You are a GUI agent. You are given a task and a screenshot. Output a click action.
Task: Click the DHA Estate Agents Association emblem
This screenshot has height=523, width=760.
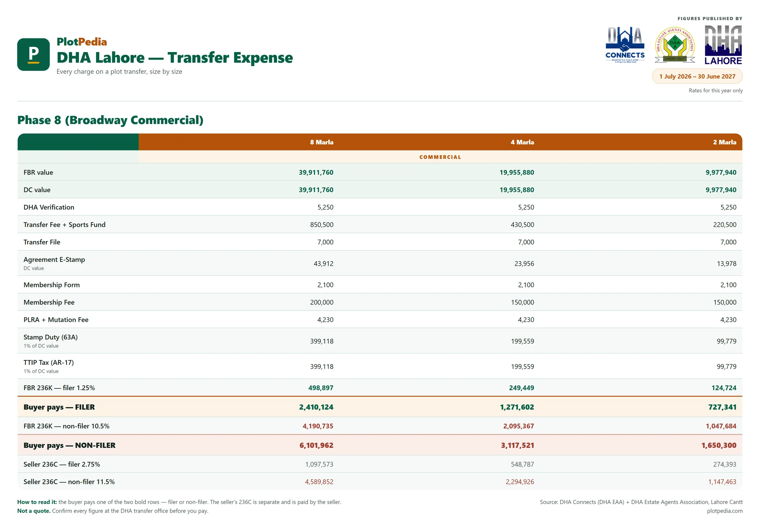(675, 45)
